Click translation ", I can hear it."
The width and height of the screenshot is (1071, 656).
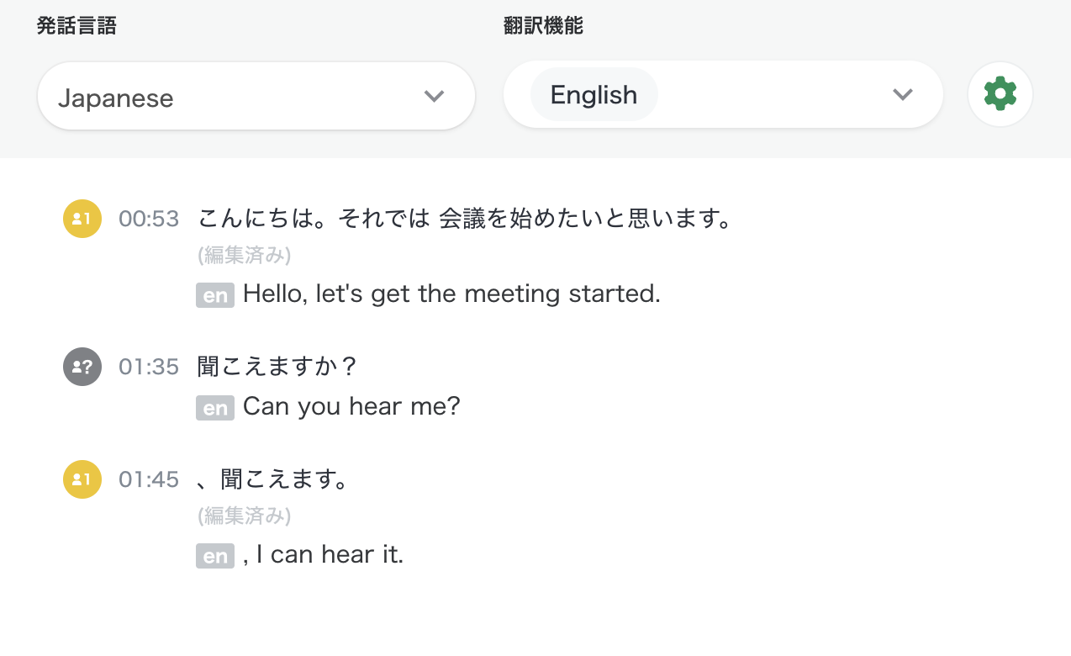pyautogui.click(x=324, y=555)
